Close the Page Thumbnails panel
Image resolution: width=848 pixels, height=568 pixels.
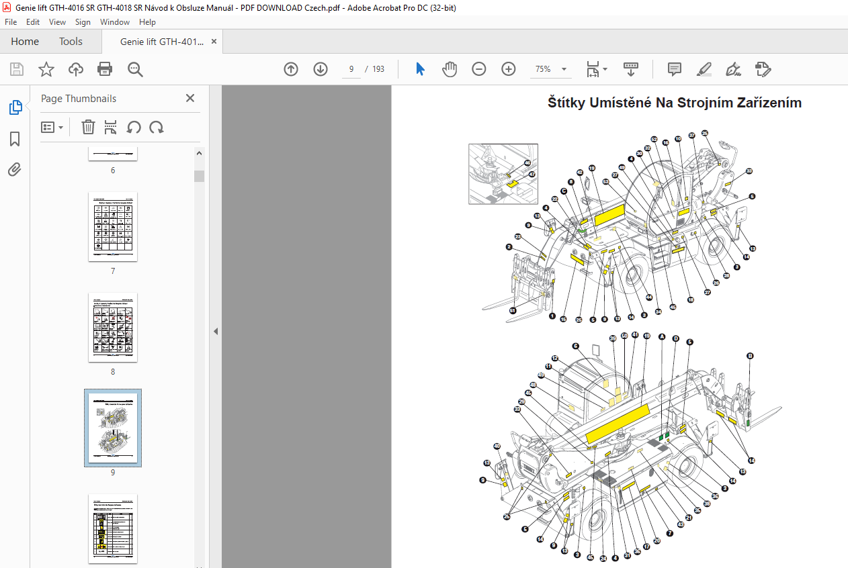pyautogui.click(x=190, y=98)
